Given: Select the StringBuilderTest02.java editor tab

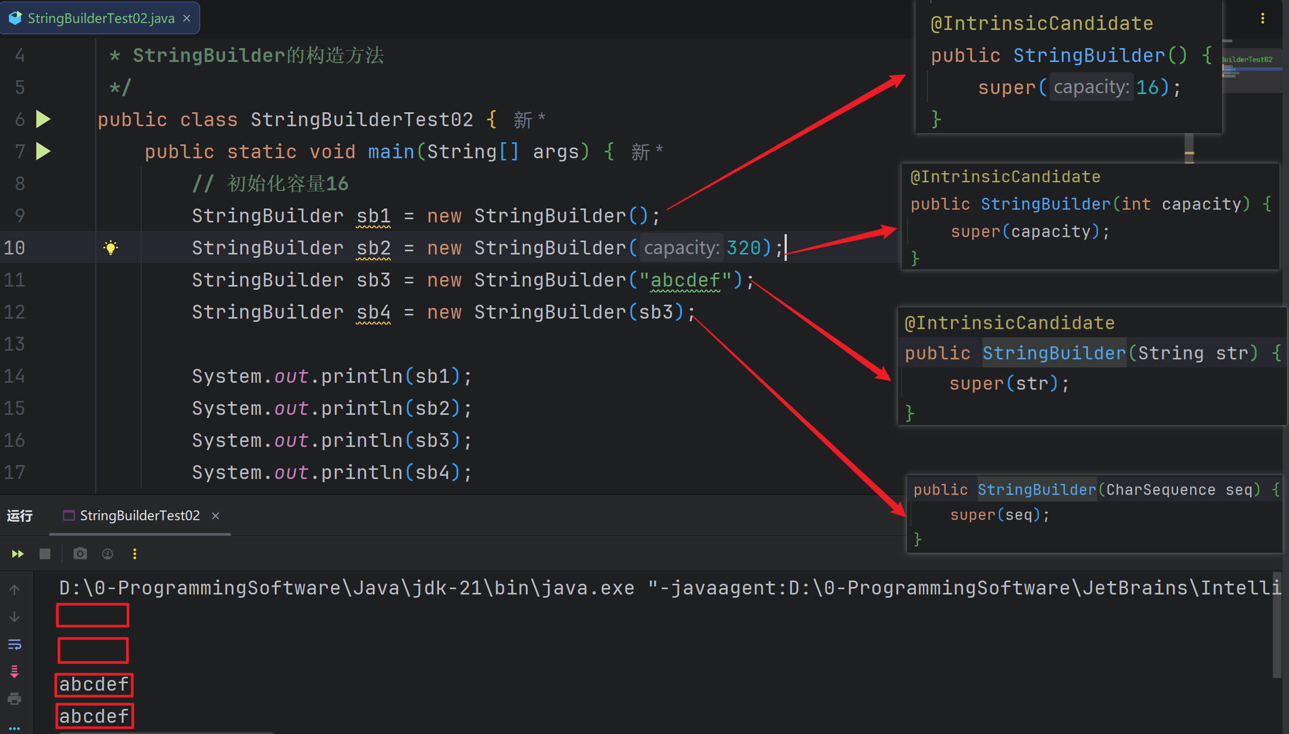Looking at the screenshot, I should (101, 18).
